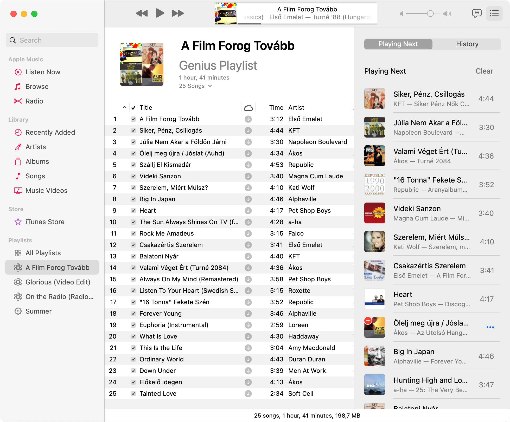Select Listen To Your Heart song row
510x422 pixels.
pyautogui.click(x=229, y=291)
